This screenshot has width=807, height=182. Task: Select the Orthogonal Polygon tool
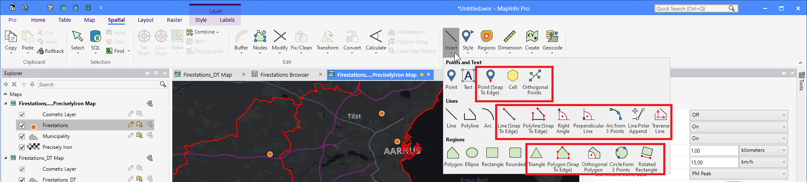tap(594, 159)
